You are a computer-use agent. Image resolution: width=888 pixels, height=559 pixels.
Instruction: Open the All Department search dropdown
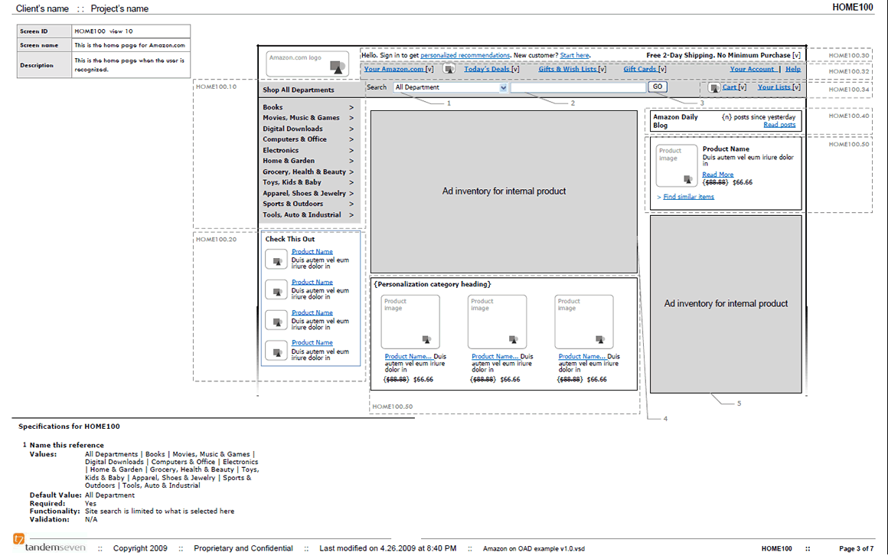(451, 87)
